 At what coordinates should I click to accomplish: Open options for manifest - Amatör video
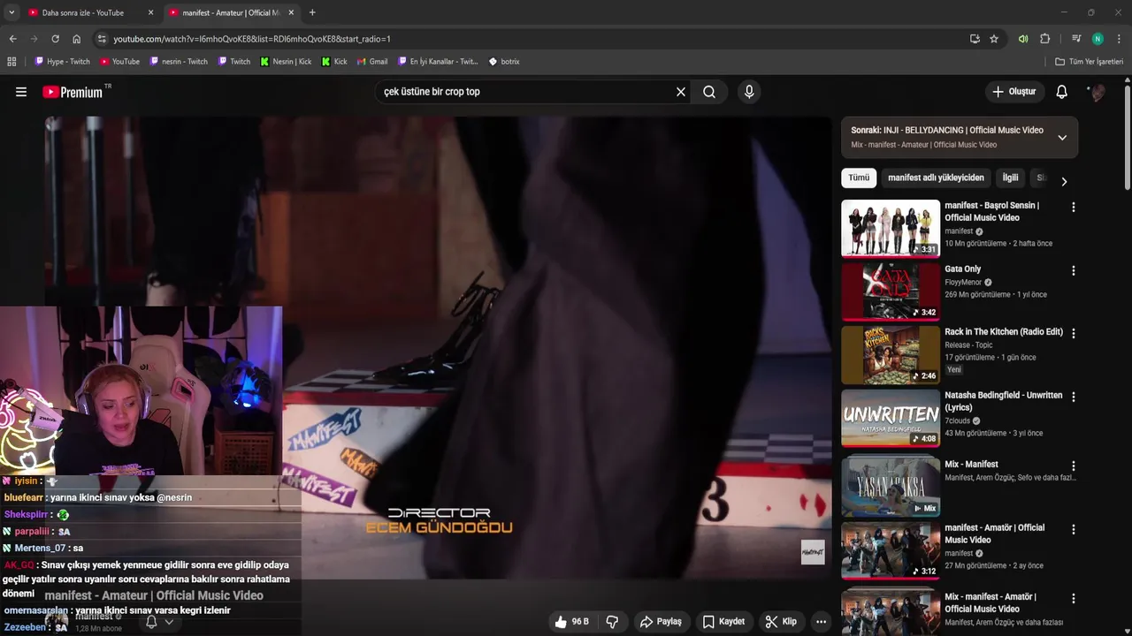pos(1074,529)
